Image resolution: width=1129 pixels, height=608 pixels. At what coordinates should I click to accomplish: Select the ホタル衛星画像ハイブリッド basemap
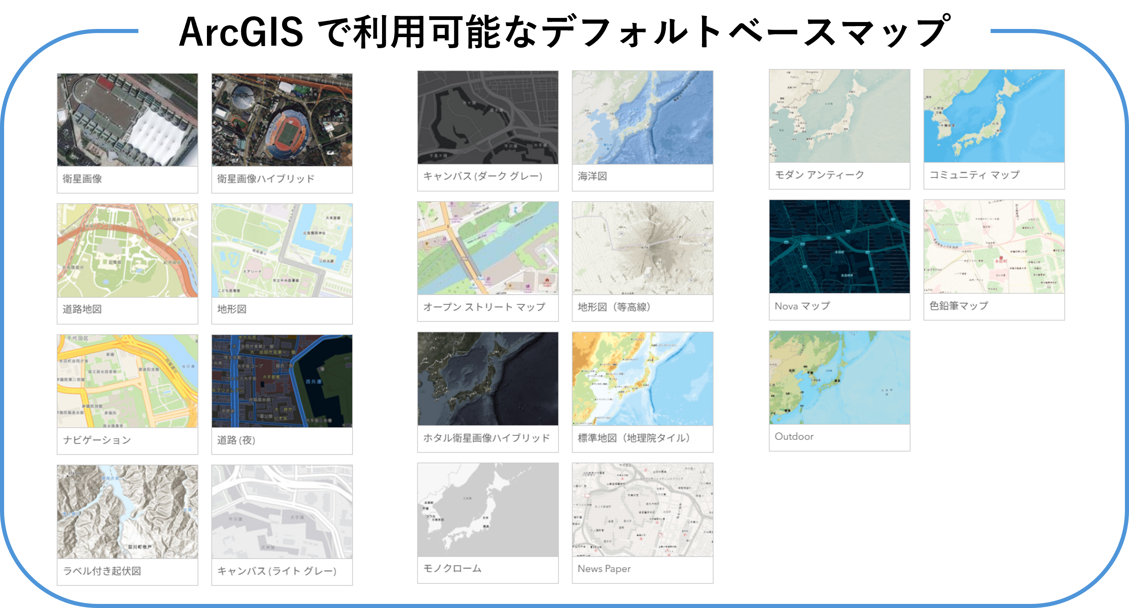pyautogui.click(x=488, y=379)
